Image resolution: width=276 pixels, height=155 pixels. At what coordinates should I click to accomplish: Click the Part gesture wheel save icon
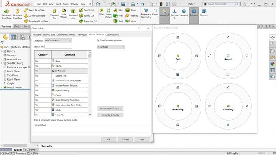tap(178, 74)
